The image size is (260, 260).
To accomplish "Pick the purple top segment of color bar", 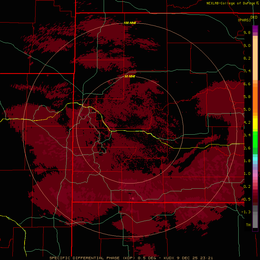I will [255, 29].
